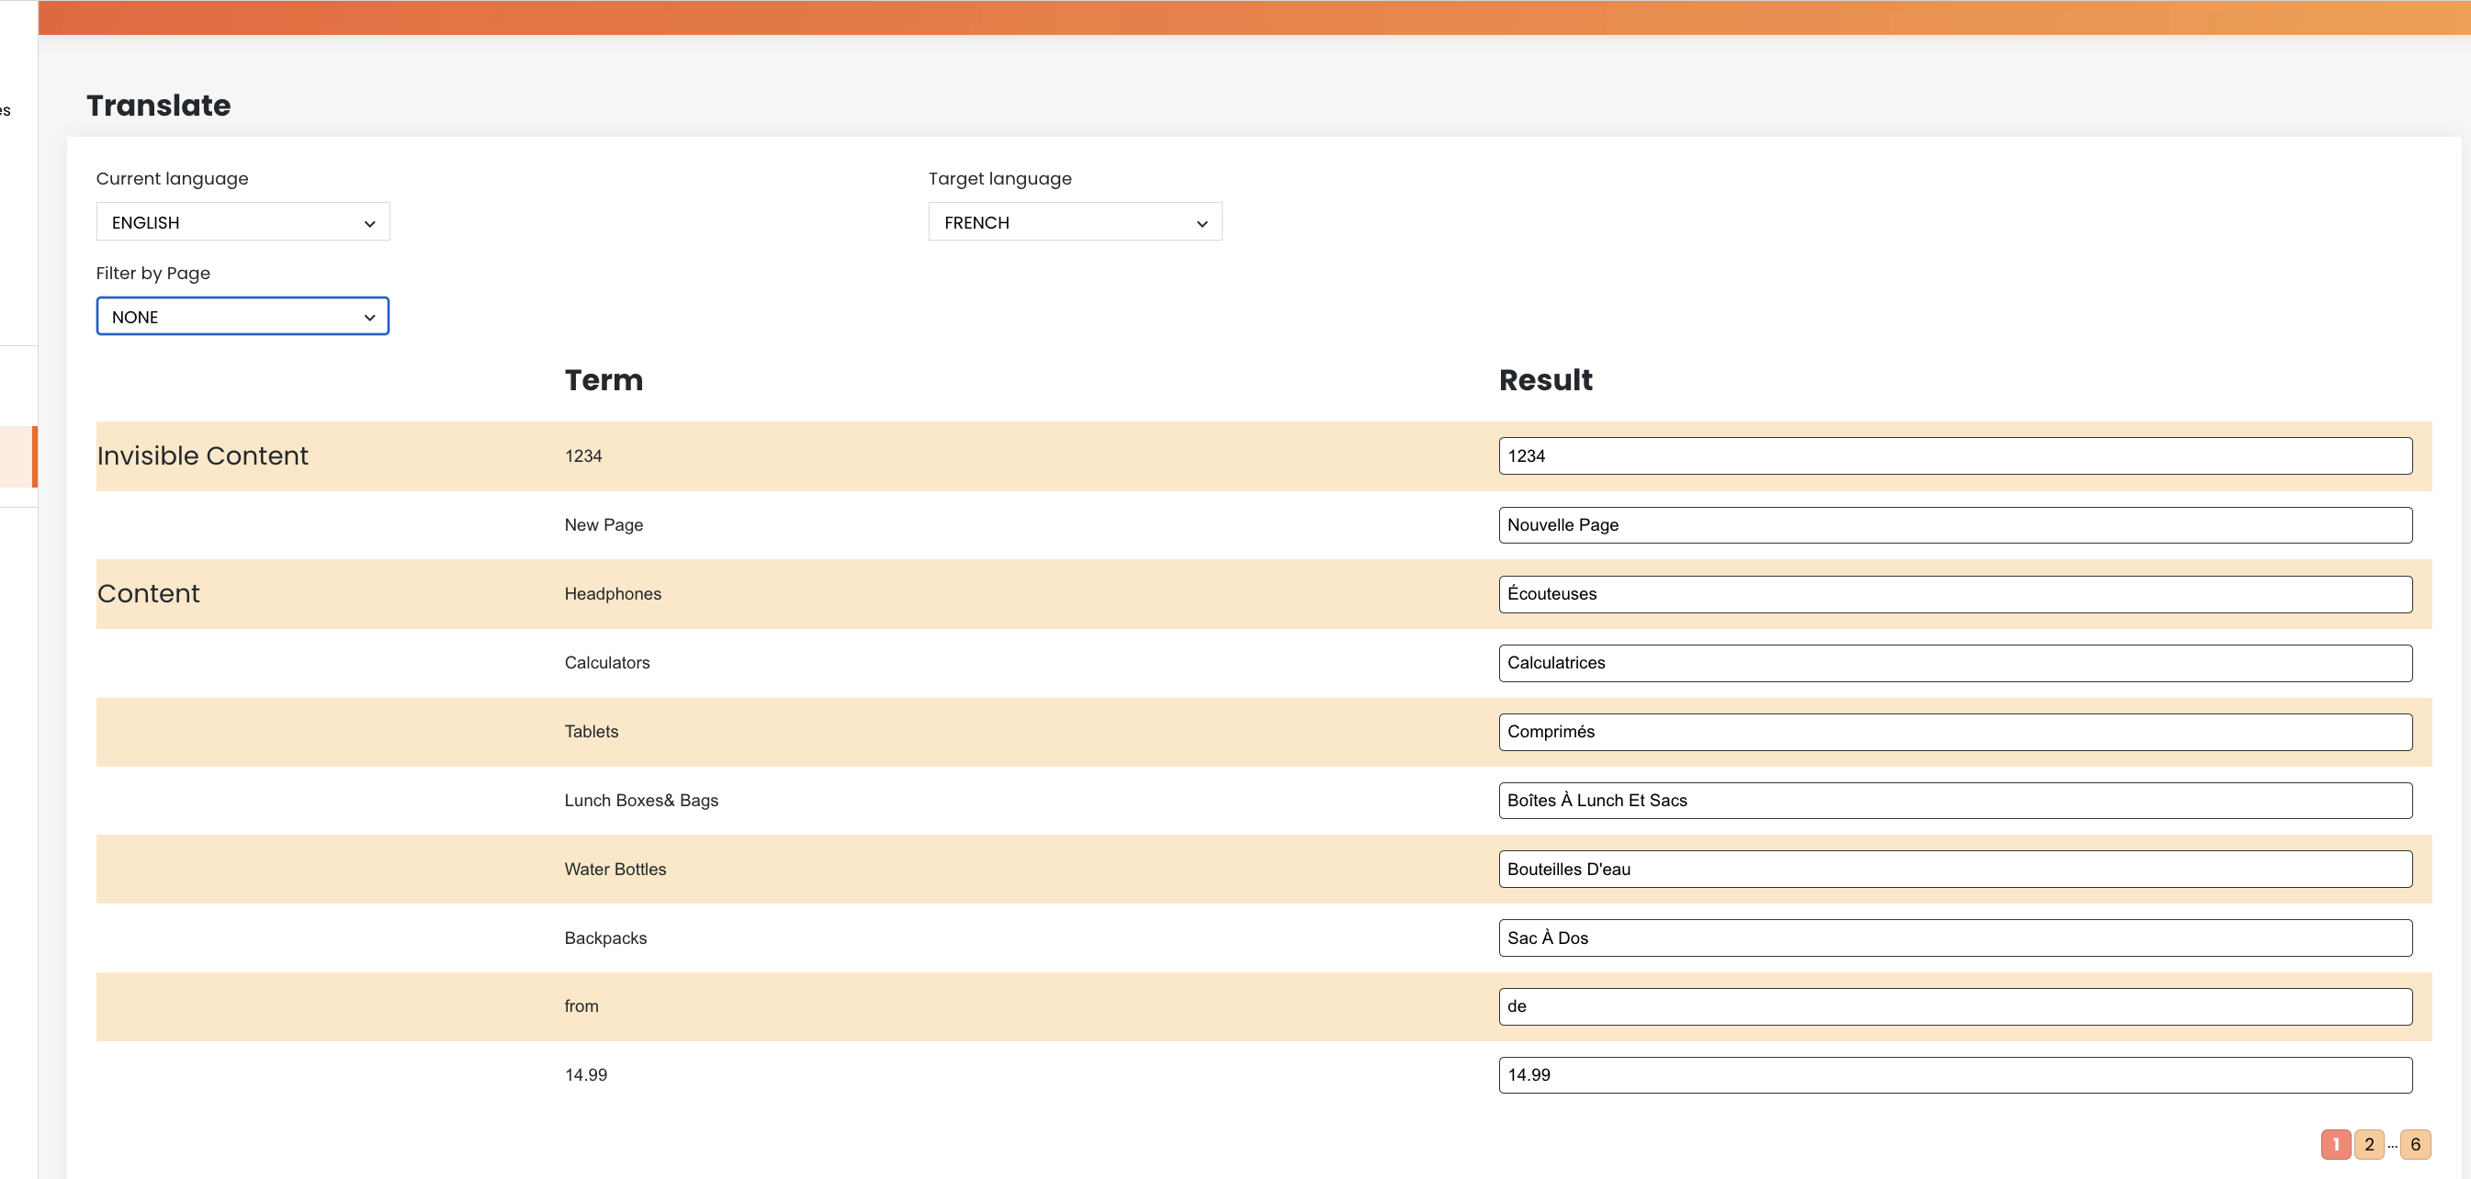The height and width of the screenshot is (1179, 2471).
Task: Edit the Calculatrices result input
Action: pyautogui.click(x=1954, y=663)
